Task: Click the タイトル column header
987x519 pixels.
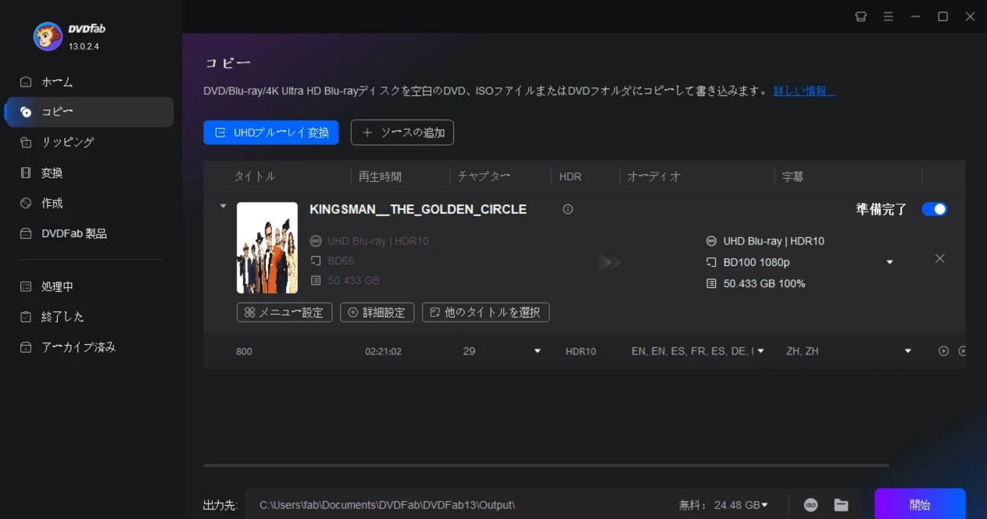Action: [255, 176]
